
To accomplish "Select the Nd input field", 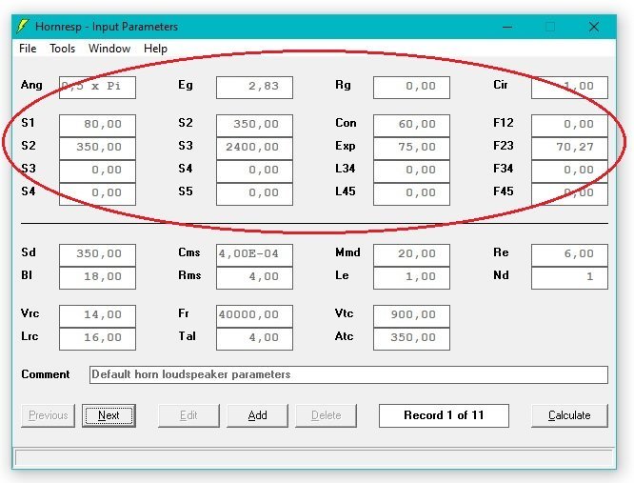I will [x=569, y=278].
